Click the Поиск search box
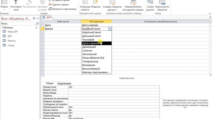The image size is (212, 119). point(18,23)
